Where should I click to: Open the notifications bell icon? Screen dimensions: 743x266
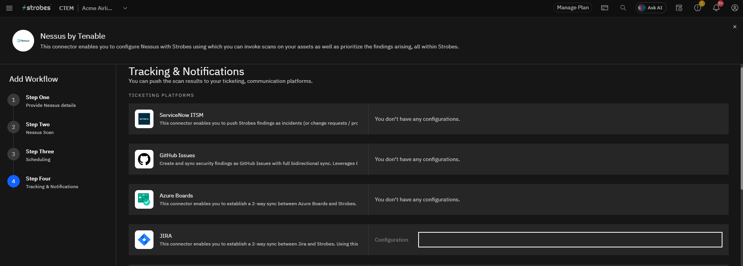point(716,8)
